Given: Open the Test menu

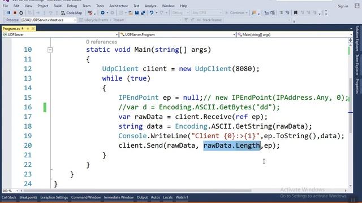Looking at the screenshot, I should tap(136, 6).
